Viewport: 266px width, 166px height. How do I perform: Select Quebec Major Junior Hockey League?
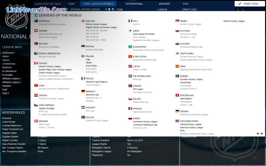tap(55, 69)
